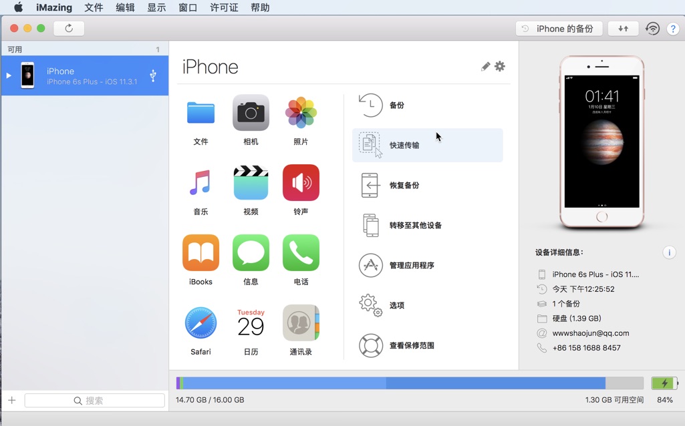Click the storage usage bar

410,383
